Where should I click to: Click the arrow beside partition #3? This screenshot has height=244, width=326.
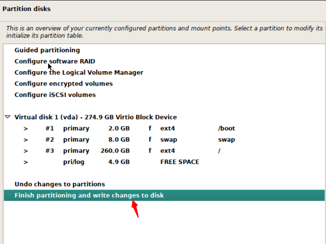pos(26,151)
